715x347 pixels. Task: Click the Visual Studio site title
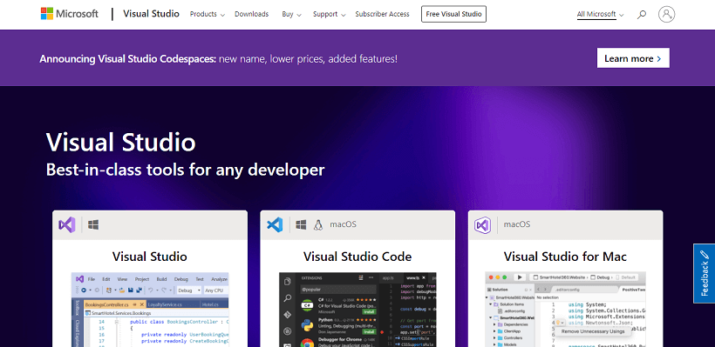[x=151, y=14]
